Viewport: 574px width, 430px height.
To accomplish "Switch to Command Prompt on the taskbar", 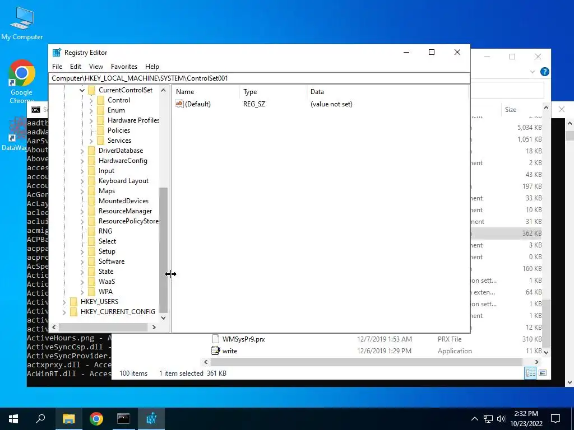I will click(x=123, y=419).
